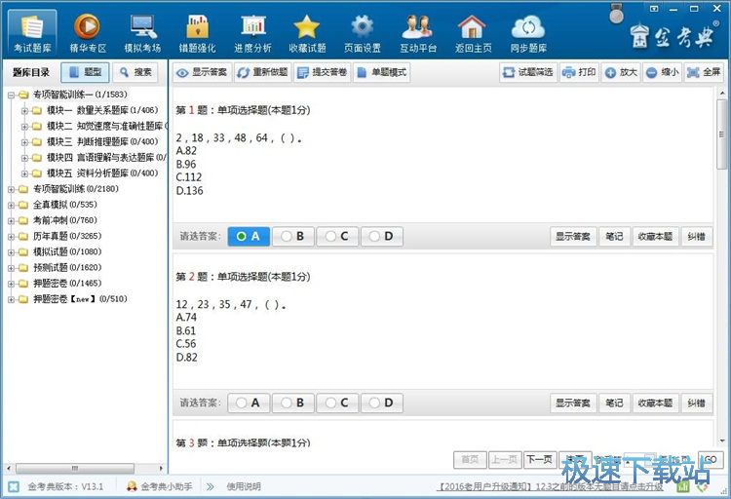Select answer A for question 2

[x=249, y=403]
